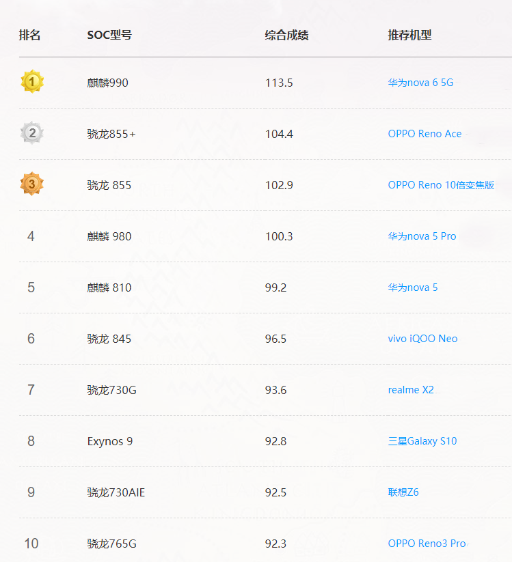Click rank number 9 beside 骁龙730AIE
The height and width of the screenshot is (562, 512).
(31, 492)
